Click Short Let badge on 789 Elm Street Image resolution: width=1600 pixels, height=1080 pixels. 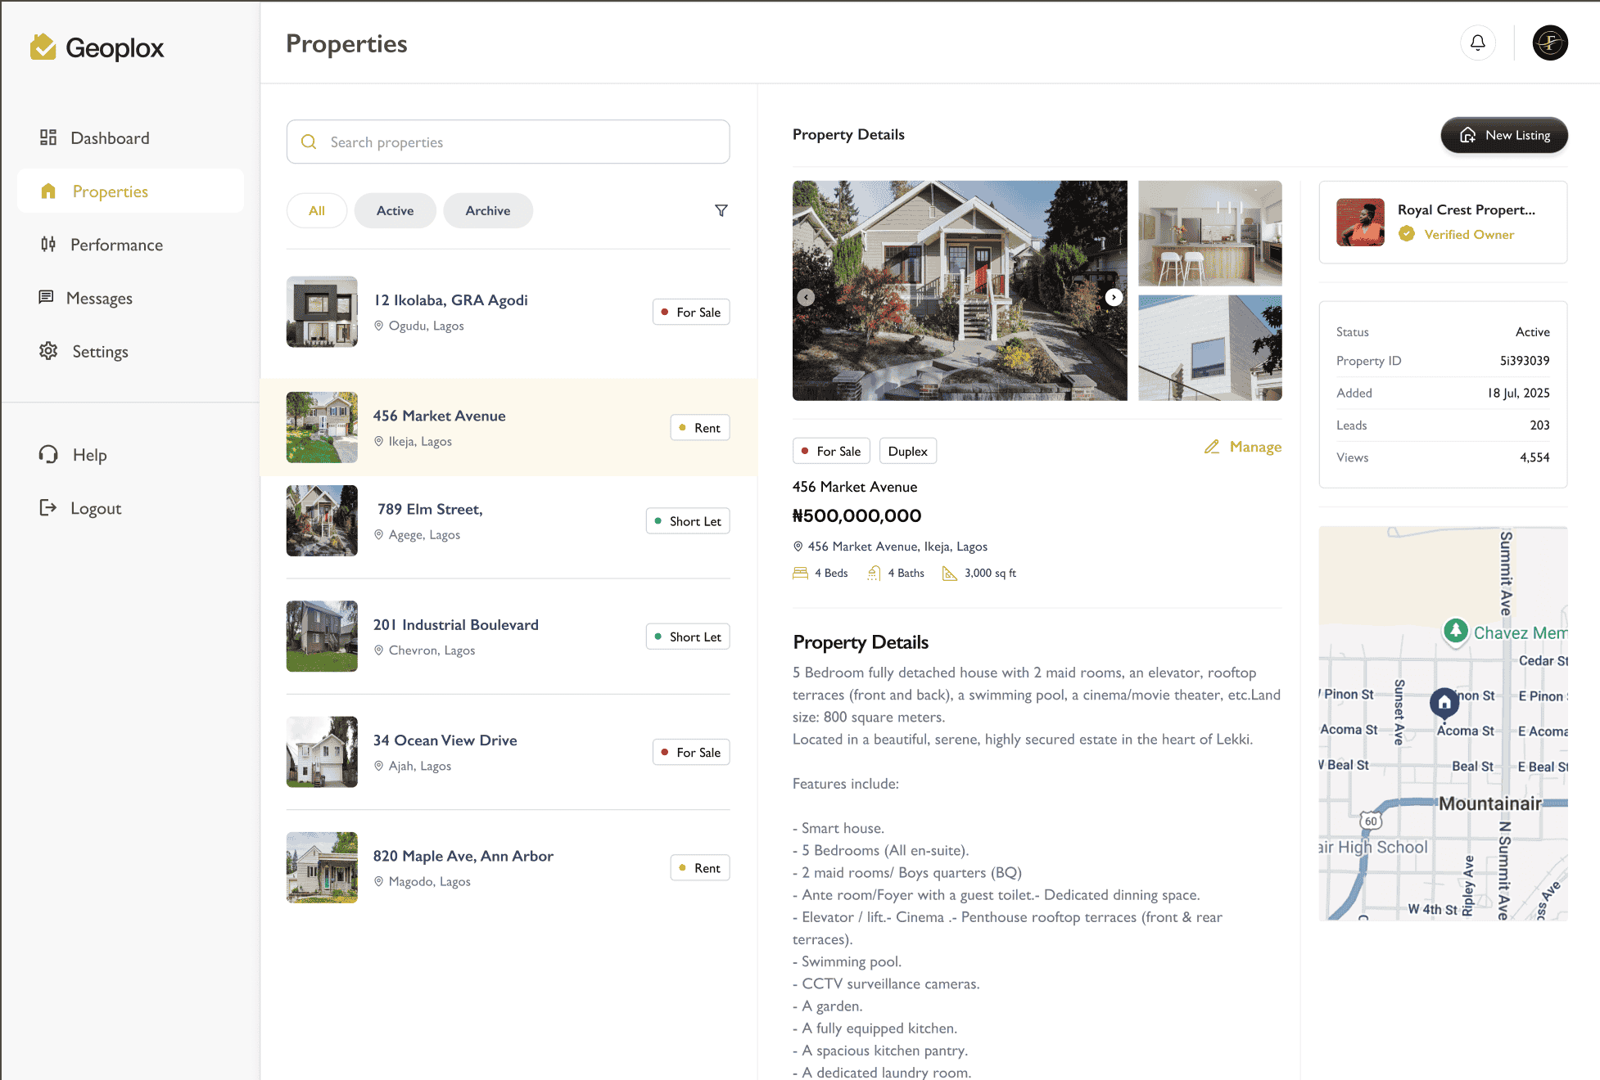[688, 520]
